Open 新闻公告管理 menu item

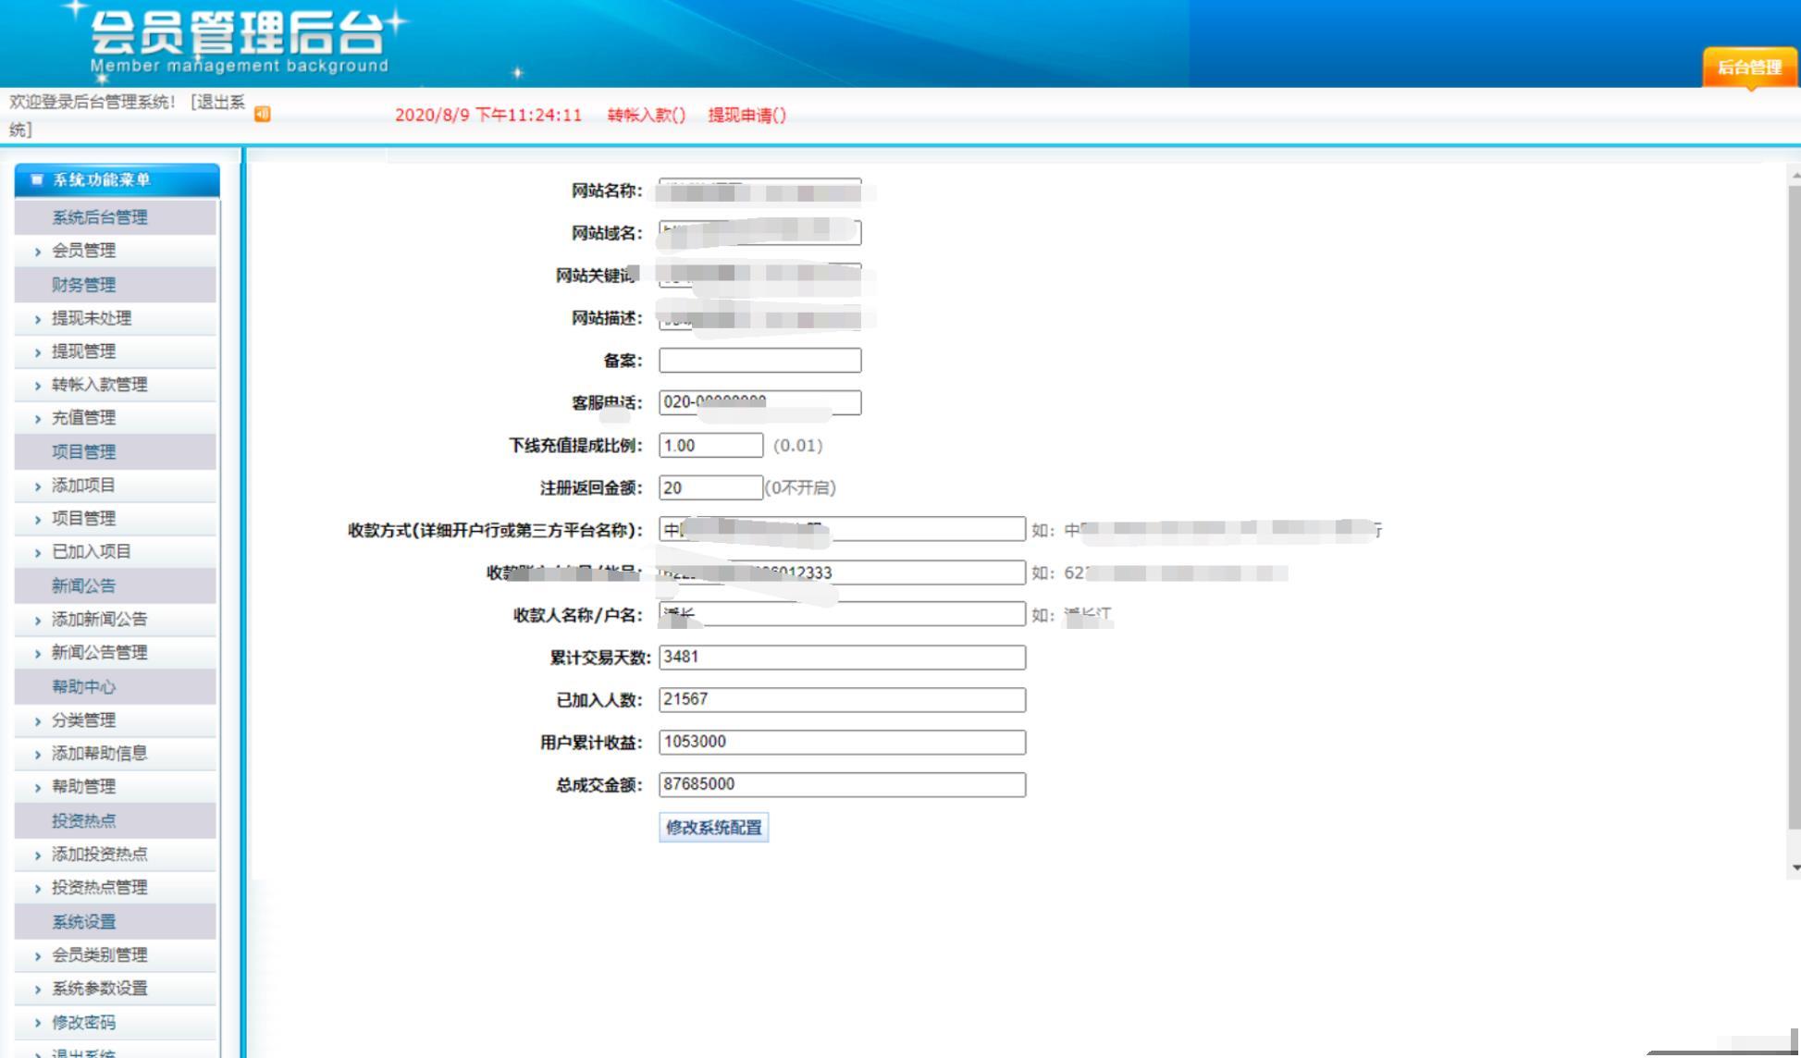(99, 653)
